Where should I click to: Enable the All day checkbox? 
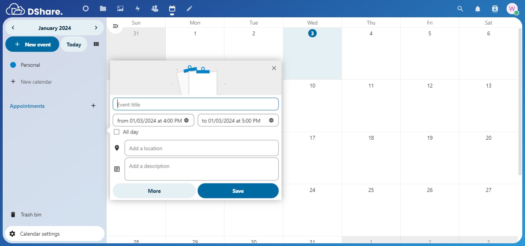pos(116,132)
